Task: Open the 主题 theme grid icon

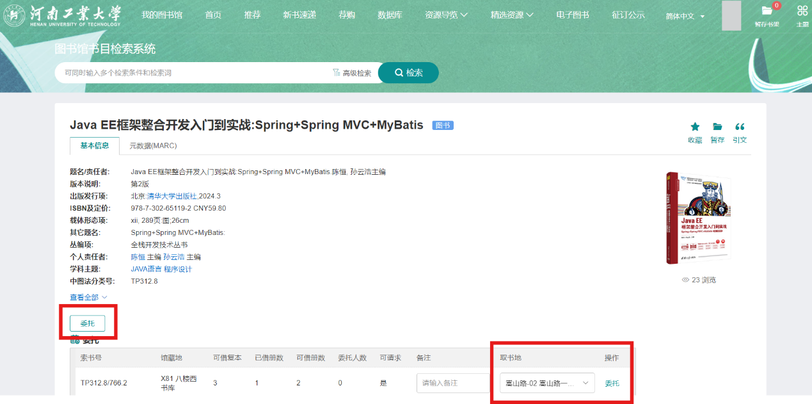Action: 802,11
